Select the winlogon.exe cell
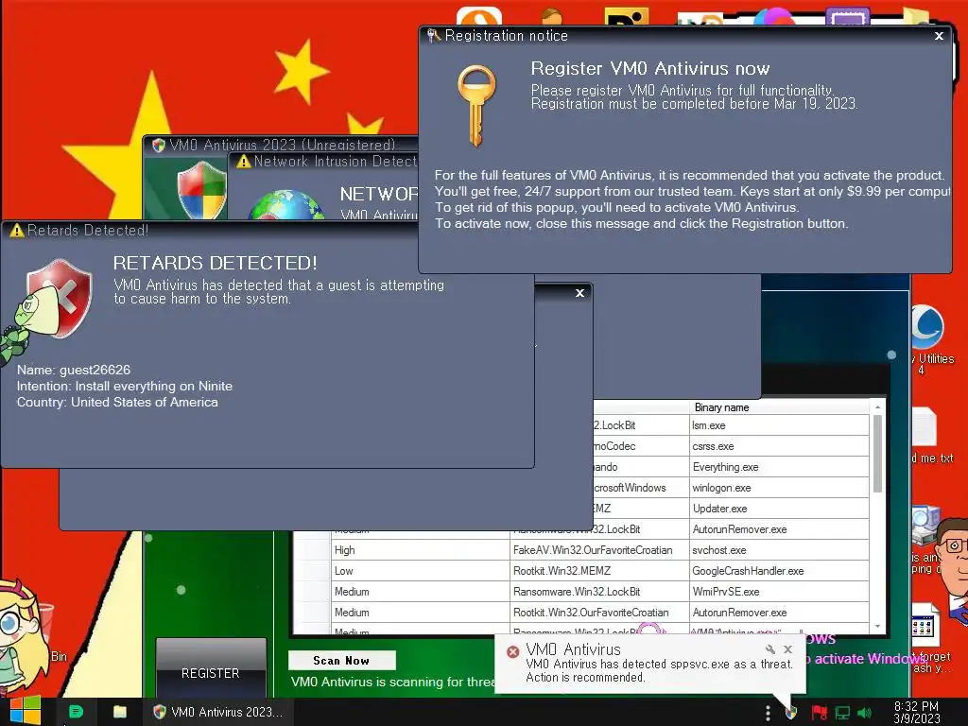This screenshot has height=726, width=968. [x=779, y=488]
